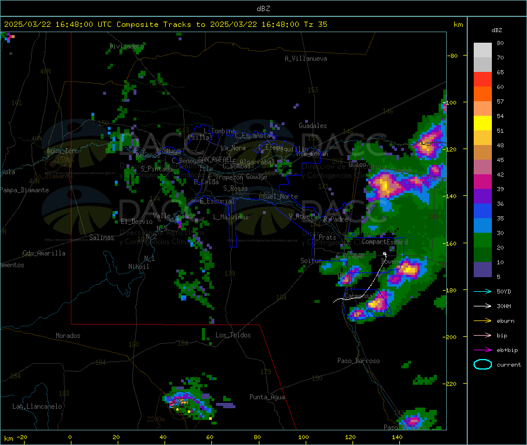
Task: Click the yellow eburn arrow in legend
Action: 482,321
